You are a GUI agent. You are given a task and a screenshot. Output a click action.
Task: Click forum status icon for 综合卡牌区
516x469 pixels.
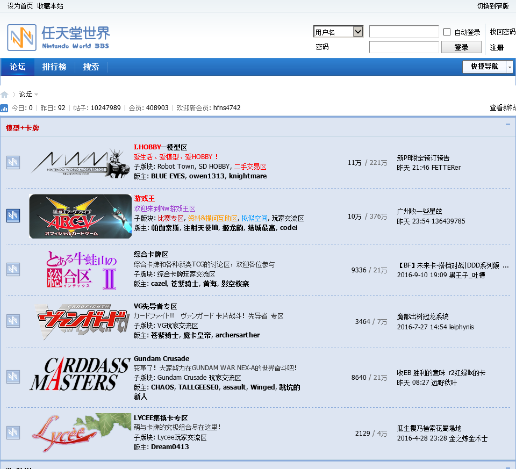tap(13, 269)
